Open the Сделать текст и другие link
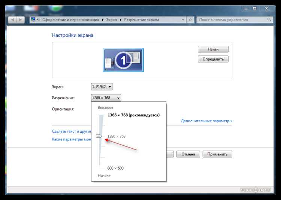 (x=72, y=131)
